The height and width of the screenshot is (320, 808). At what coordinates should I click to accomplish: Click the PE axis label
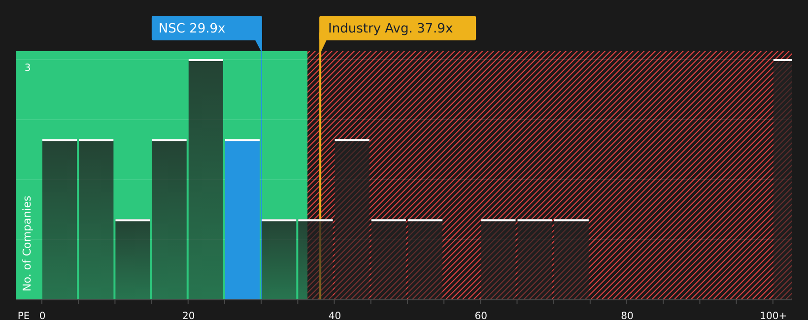point(24,315)
